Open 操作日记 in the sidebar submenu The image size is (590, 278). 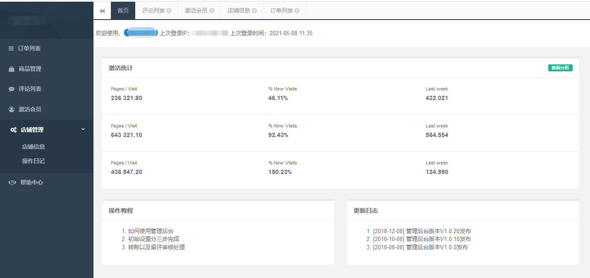tap(33, 161)
